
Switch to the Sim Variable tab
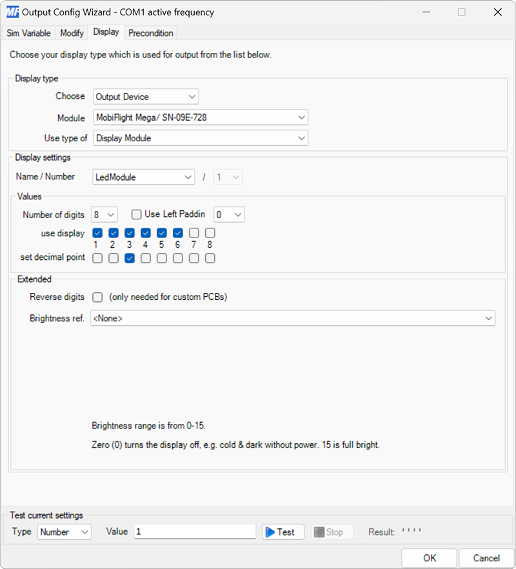[28, 33]
